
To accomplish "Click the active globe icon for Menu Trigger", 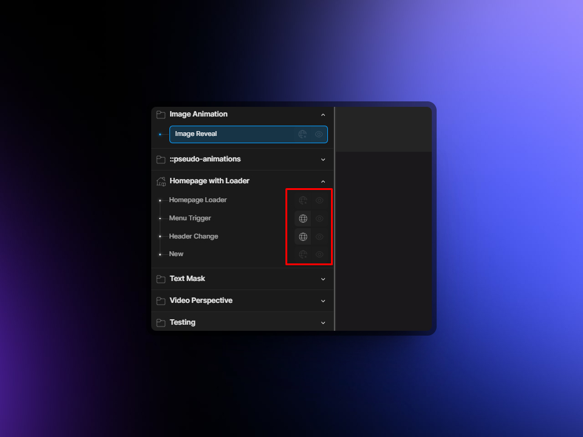I will [303, 218].
